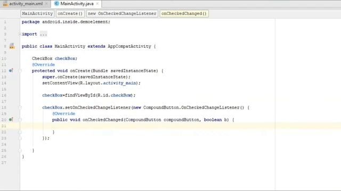The height and width of the screenshot is (191, 341).
Task: Click the implements gutter icon beside onCheckedChanged
Action: click(11, 119)
